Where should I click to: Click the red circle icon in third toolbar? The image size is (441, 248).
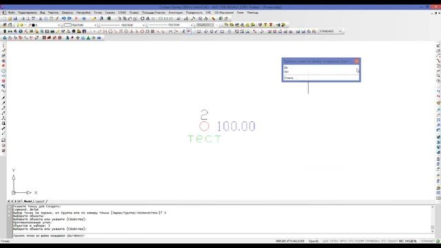142,32
